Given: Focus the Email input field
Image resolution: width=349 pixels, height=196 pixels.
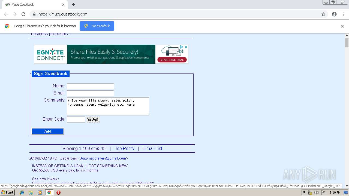Looking at the screenshot, I should (90, 93).
